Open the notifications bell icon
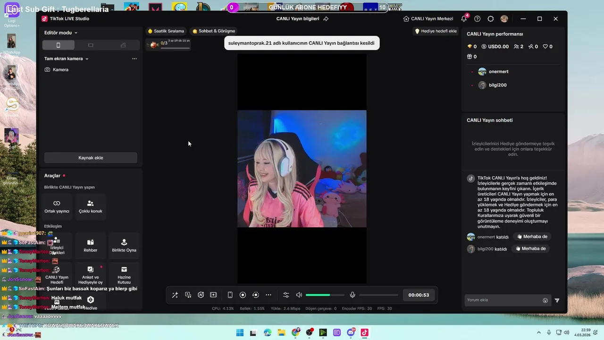Viewport: 604px width, 340px height. click(x=464, y=19)
